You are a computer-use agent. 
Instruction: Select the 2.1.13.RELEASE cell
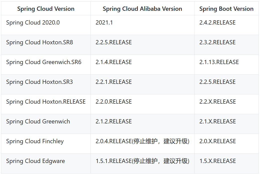click(226, 65)
